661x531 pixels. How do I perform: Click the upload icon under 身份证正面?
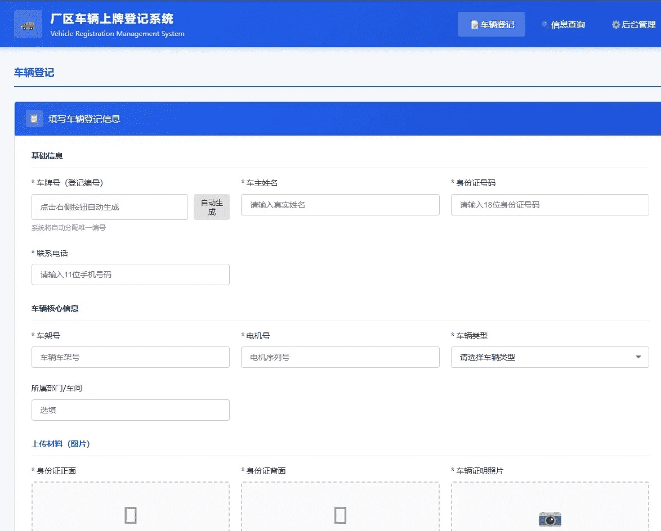tap(131, 515)
